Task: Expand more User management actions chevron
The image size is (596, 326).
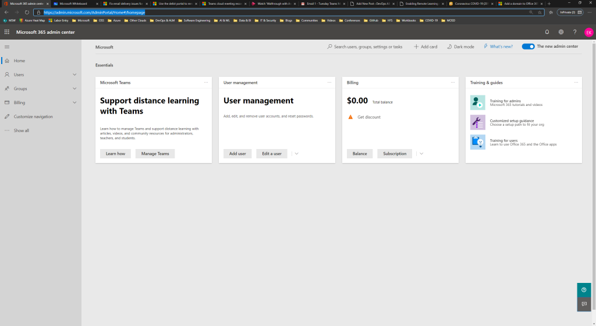Action: 296,154
